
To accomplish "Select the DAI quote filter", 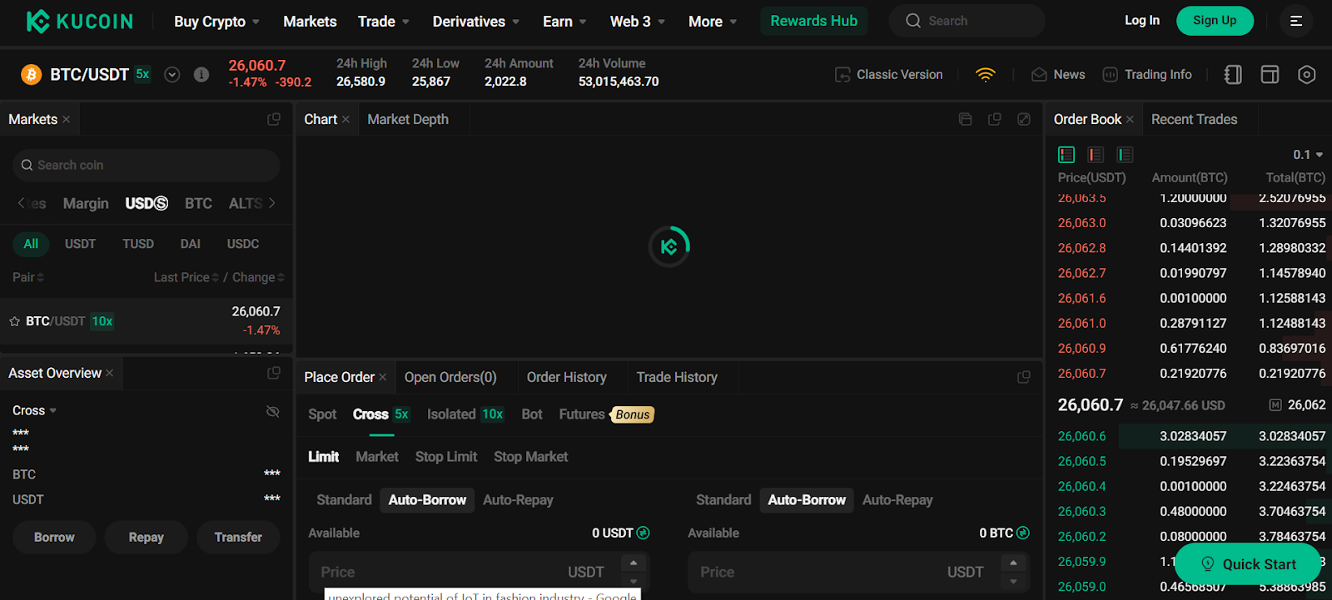I will coord(191,244).
